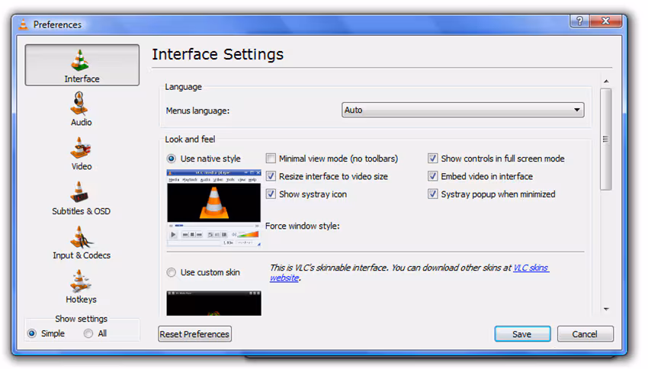The height and width of the screenshot is (369, 648).
Task: Click the native style preview thumbnail
Action: (x=213, y=207)
